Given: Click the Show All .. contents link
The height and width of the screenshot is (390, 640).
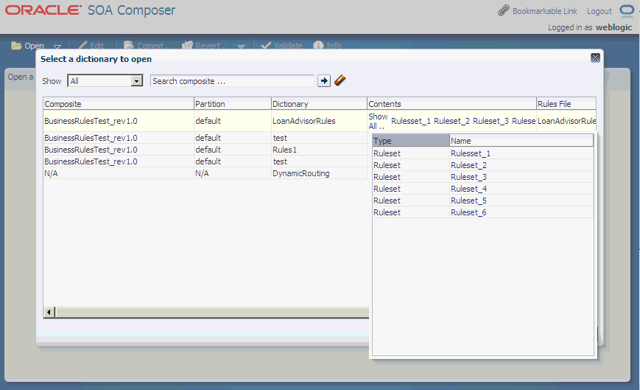Looking at the screenshot, I should [378, 122].
